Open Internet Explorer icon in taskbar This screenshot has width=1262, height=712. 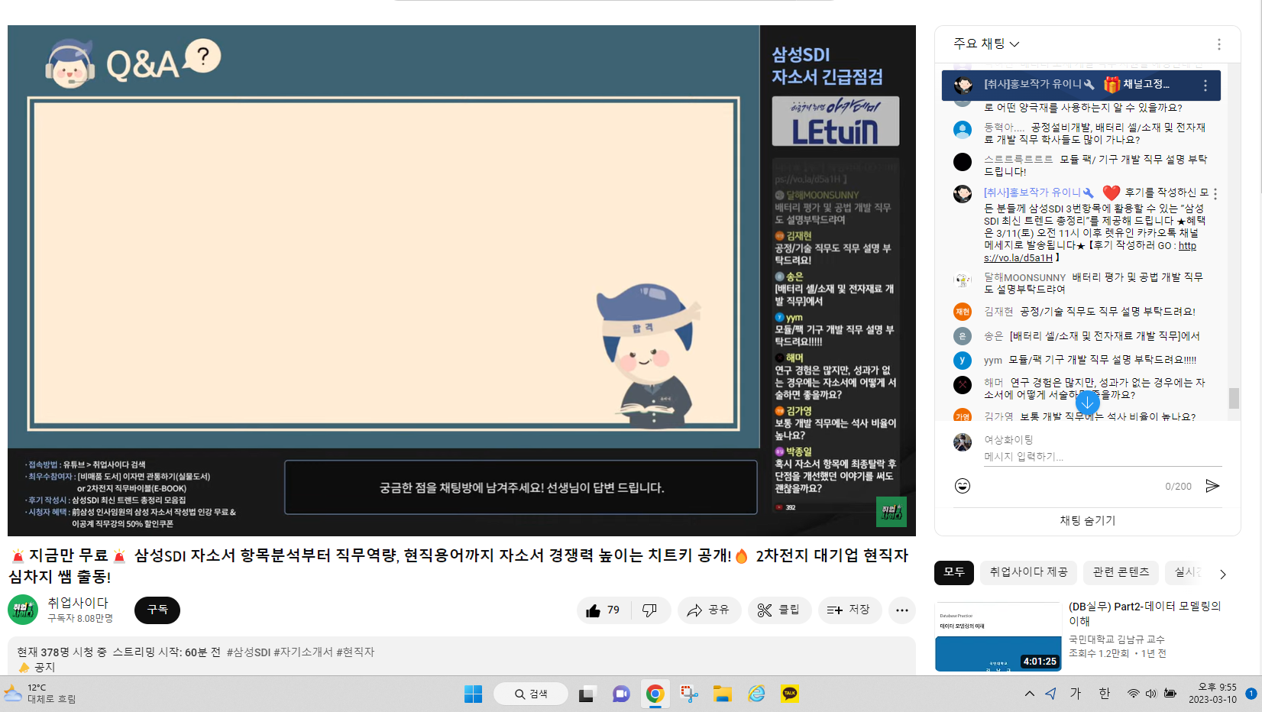756,694
